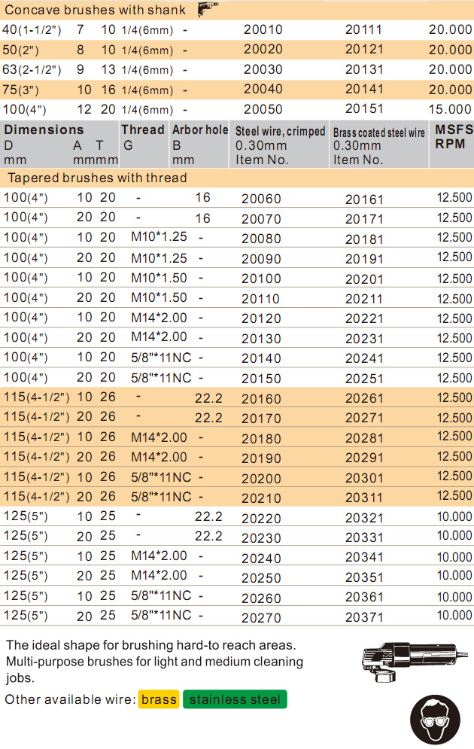Viewport: 474px width, 749px height.
Task: Click M14*2.00 thread in 20120 row
Action: point(159,318)
